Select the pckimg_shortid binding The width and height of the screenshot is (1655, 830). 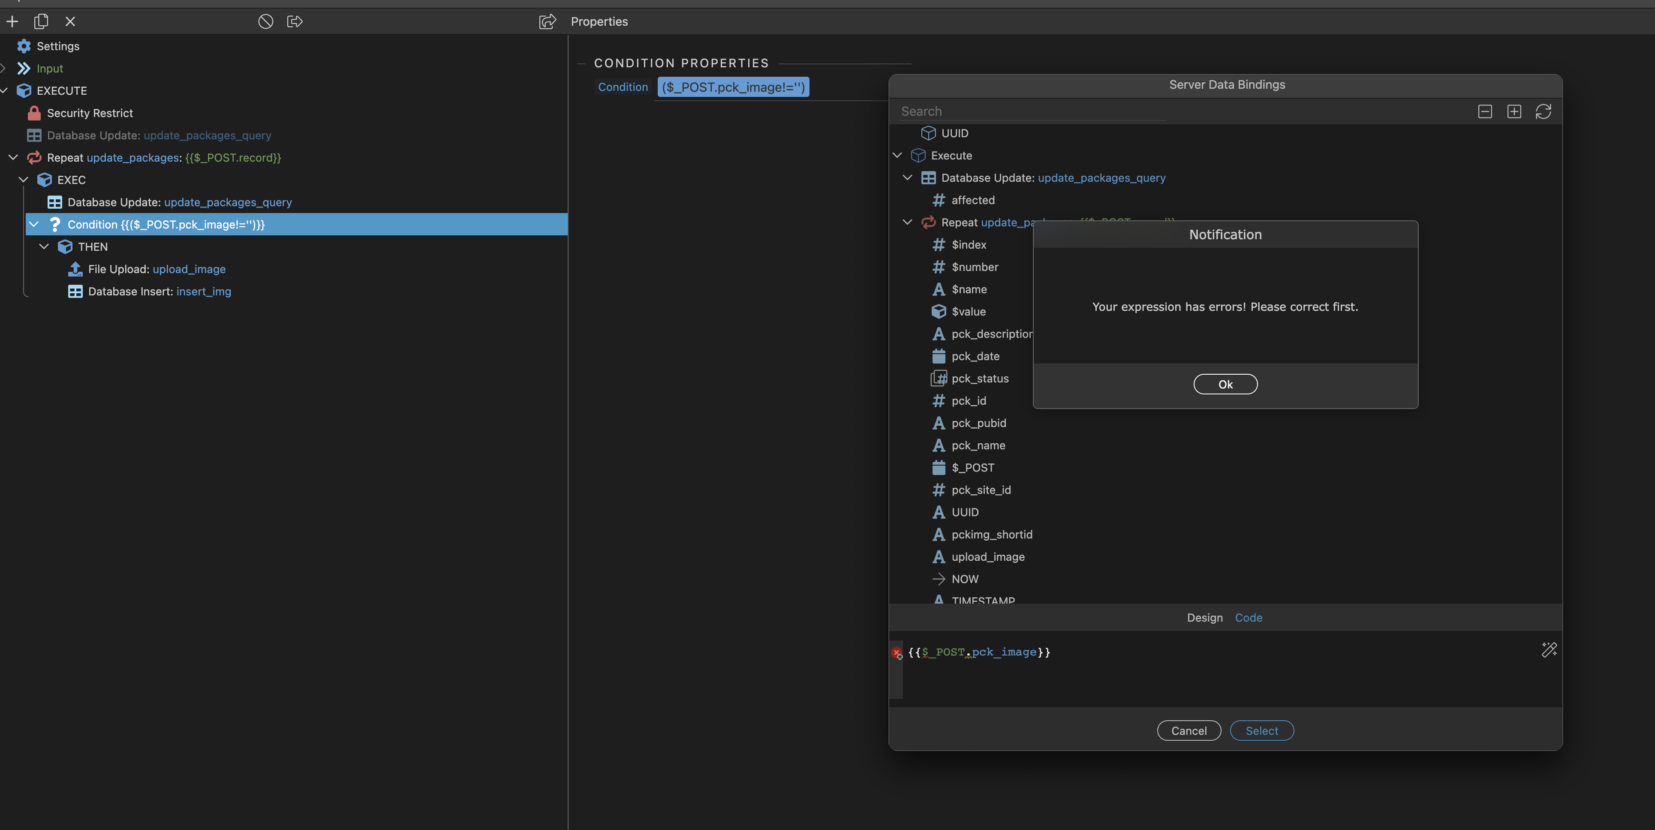coord(992,535)
